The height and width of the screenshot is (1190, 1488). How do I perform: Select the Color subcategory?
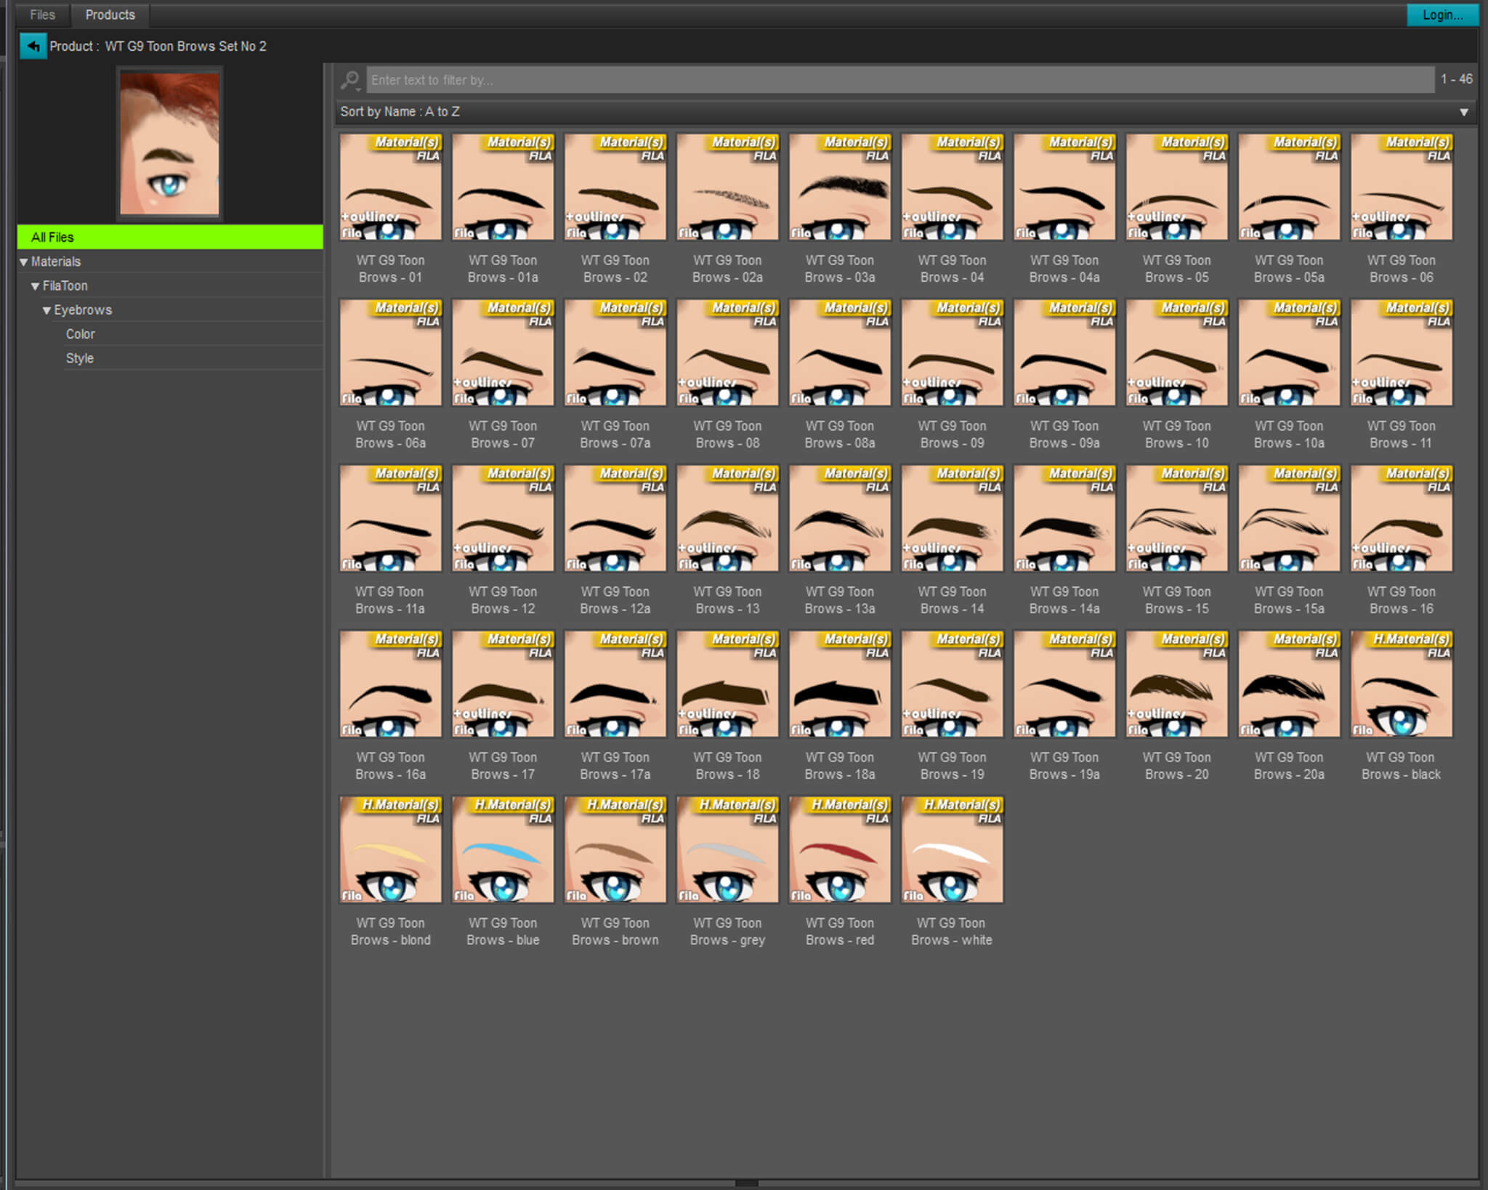pyautogui.click(x=80, y=334)
